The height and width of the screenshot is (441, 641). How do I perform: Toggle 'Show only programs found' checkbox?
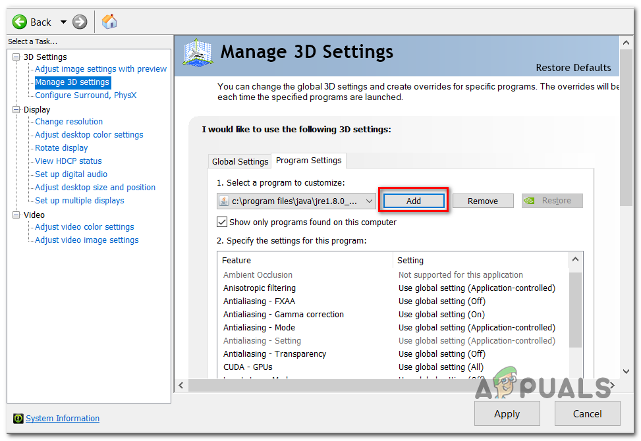click(222, 222)
